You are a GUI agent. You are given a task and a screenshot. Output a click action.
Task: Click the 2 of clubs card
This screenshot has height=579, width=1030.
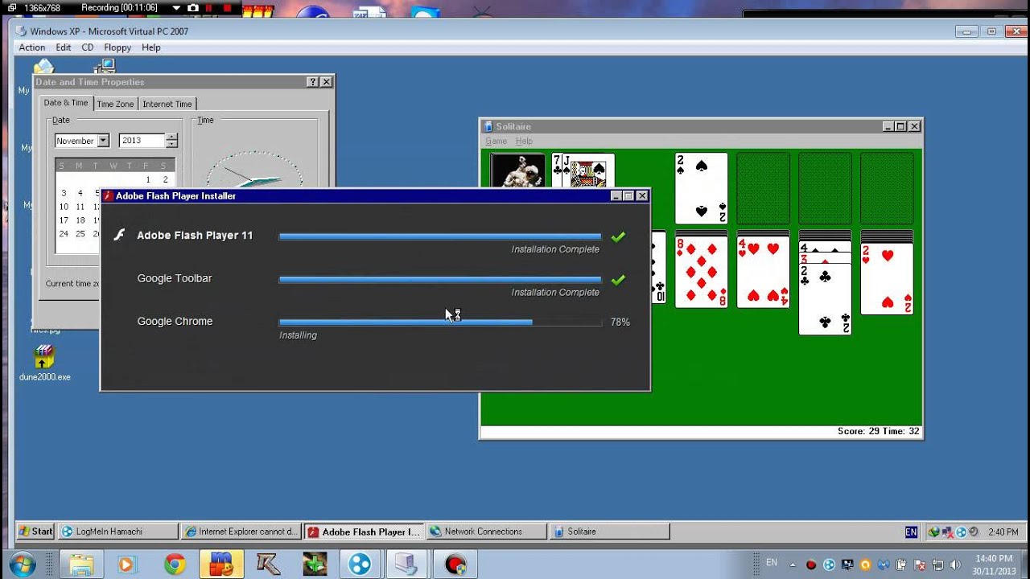coord(825,299)
